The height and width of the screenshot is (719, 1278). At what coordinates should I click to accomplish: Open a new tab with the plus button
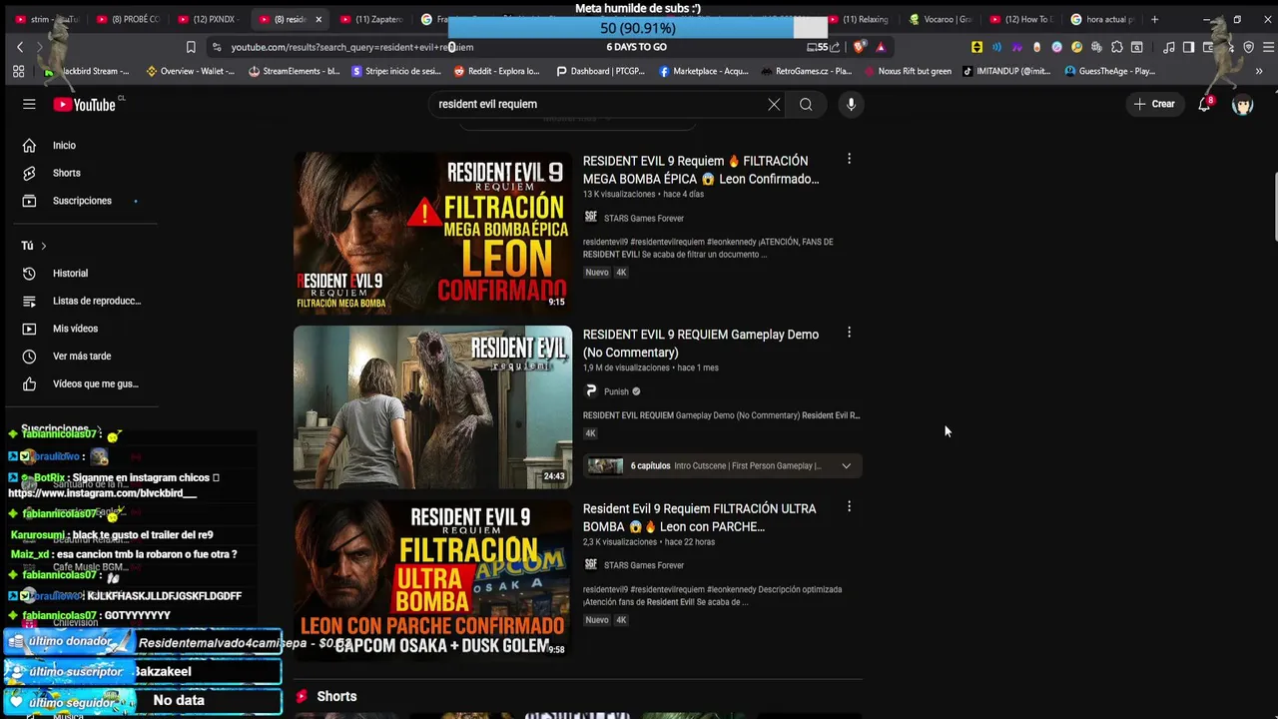1154,19
